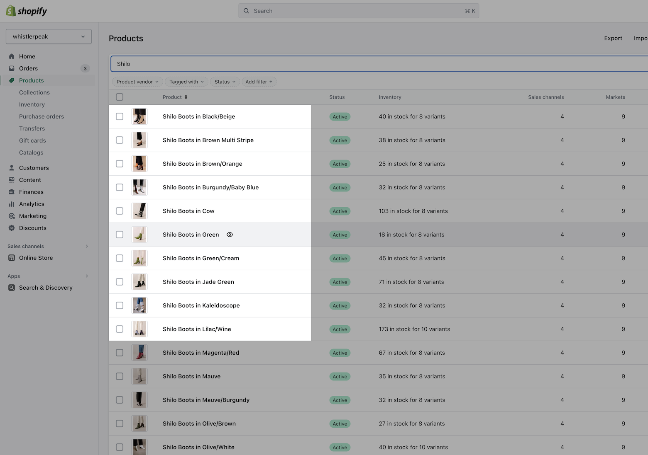Preview Shilo Boots in Green with eye icon
Screen dimensions: 648x455
[x=230, y=235]
